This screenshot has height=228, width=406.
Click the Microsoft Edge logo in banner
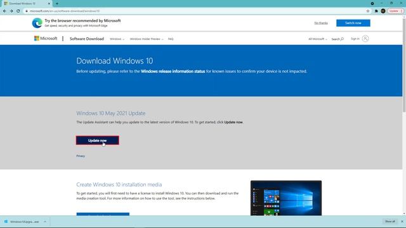pyautogui.click(x=37, y=23)
